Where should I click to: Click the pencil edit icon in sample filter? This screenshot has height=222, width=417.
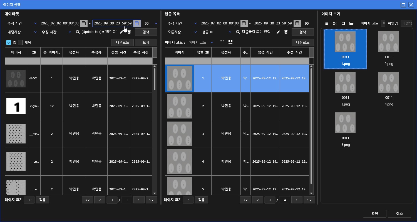[278, 32]
